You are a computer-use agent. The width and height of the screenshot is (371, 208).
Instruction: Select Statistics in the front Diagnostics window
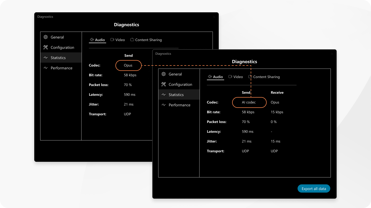coord(179,95)
